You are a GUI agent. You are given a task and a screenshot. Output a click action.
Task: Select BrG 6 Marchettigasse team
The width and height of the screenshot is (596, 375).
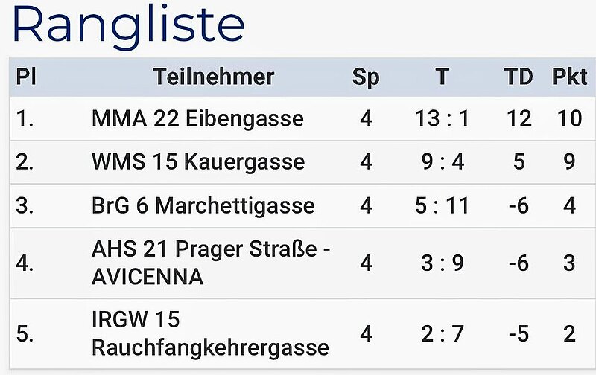(203, 205)
